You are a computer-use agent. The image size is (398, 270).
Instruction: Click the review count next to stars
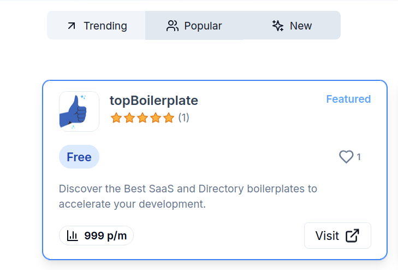[x=183, y=118]
